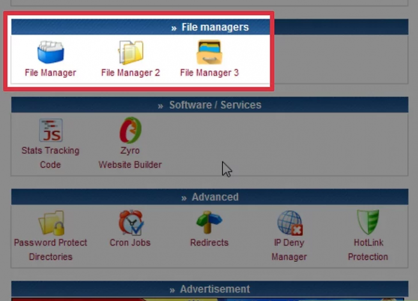This screenshot has width=418, height=301.
Task: Follow the "Zyro Website Builder" text link
Action: [130, 158]
